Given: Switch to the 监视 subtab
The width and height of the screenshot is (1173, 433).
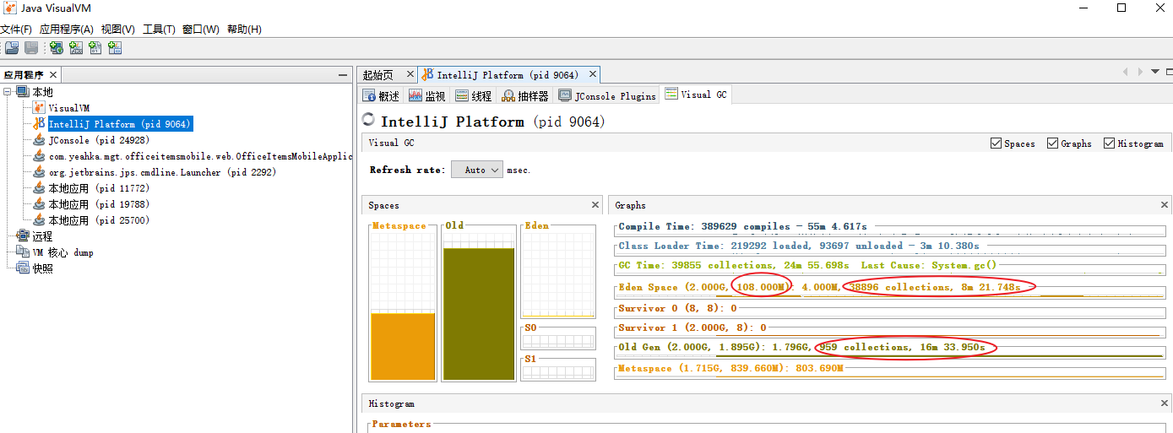Looking at the screenshot, I should (x=426, y=96).
